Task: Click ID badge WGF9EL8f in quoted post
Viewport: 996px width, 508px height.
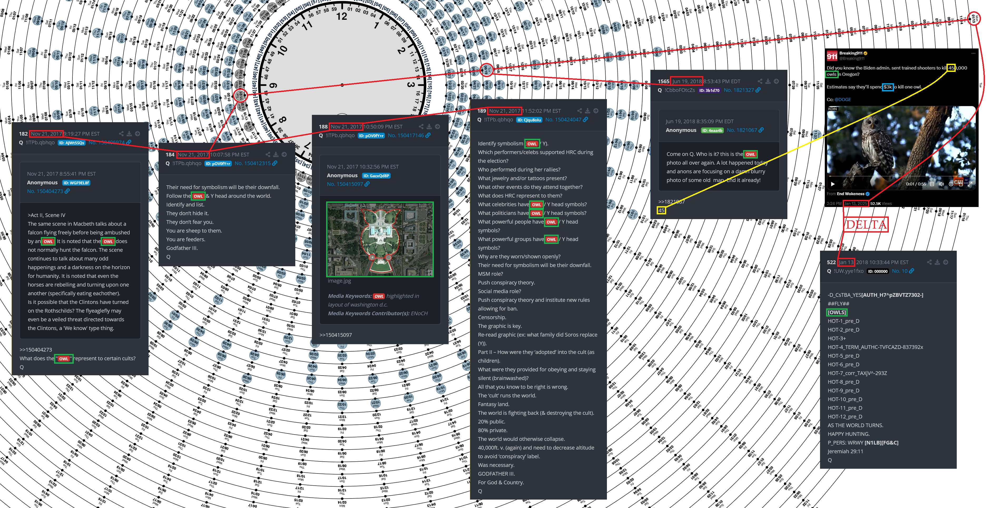Action: click(x=76, y=183)
